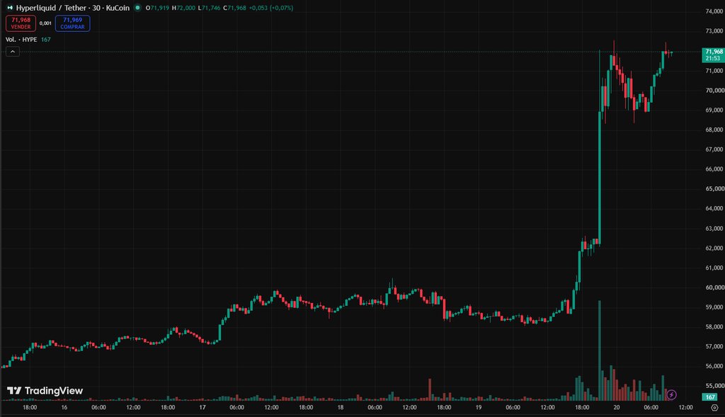This screenshot has width=725, height=417.
Task: Click the current price label 71,968 on the scale
Action: coord(714,55)
